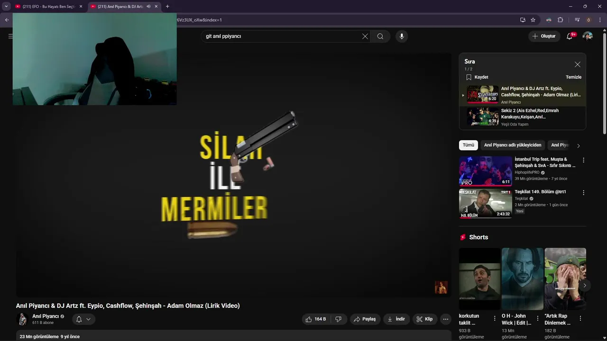Select the cut-off 'Anıl Piya' chip
Image resolution: width=607 pixels, height=341 pixels.
click(x=560, y=145)
